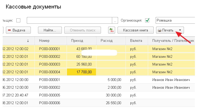Click the Получатель / Плательщик column header
200x110 pixels.
(171, 41)
